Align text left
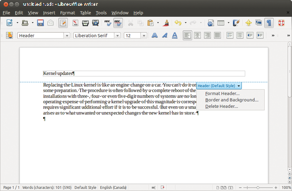Viewport: 292px width, 191px height. point(187,35)
